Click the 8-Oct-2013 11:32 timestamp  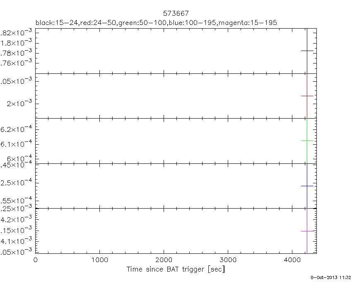[331, 277]
